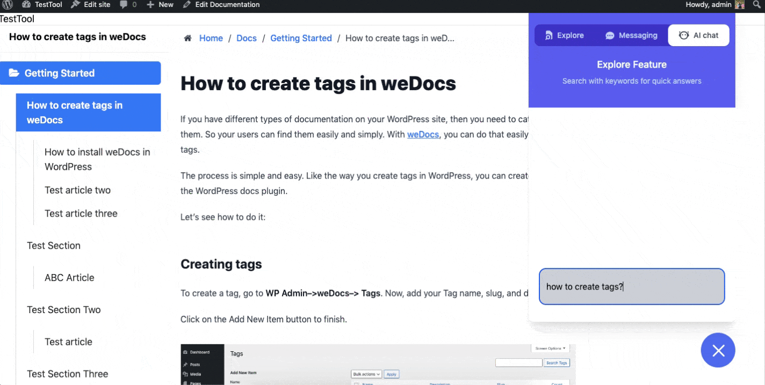765x385 pixels.
Task: Select How to create tags in weDocs
Action: [88, 113]
